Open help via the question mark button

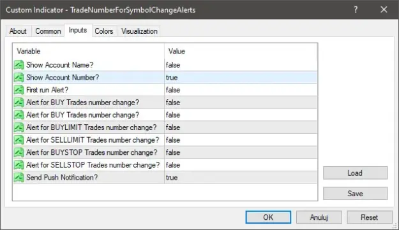356,10
